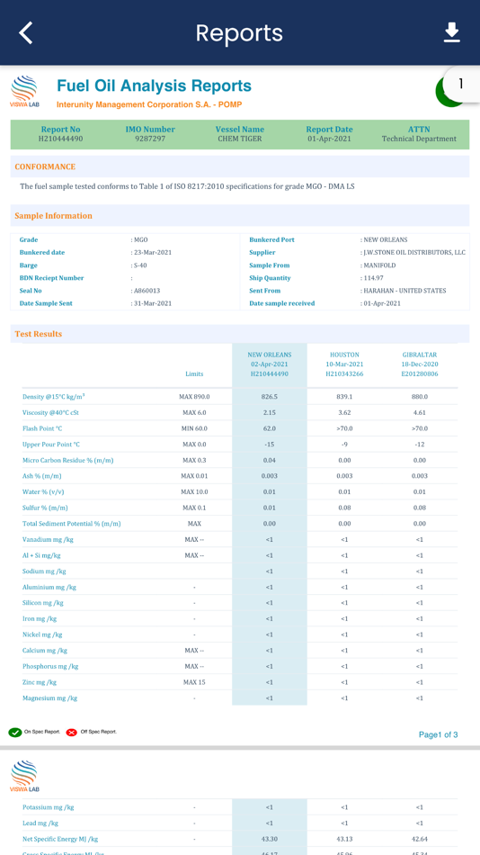Select the Lead mg/kg row label
The width and height of the screenshot is (480, 855).
(x=40, y=823)
